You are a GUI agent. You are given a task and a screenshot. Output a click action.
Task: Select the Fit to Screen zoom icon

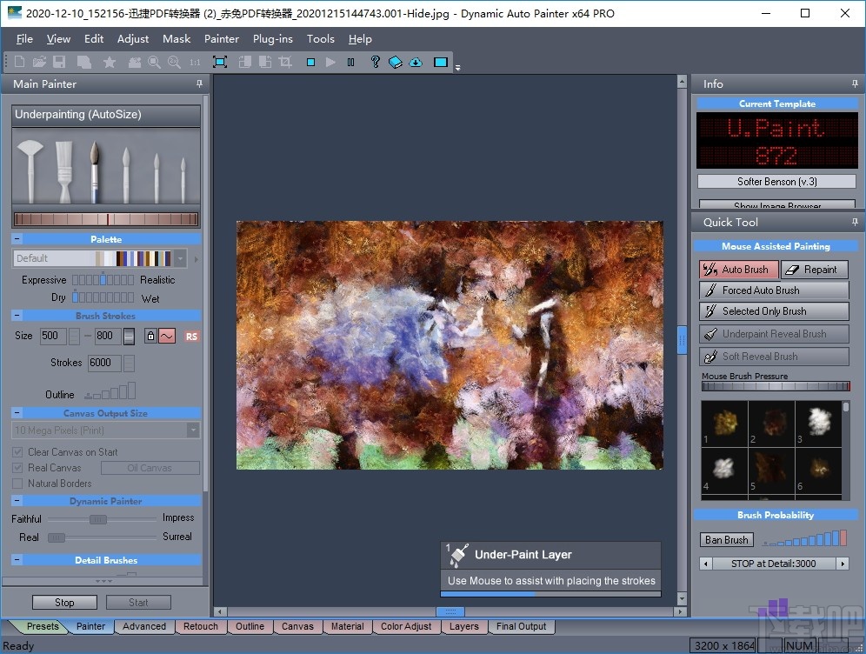point(220,62)
